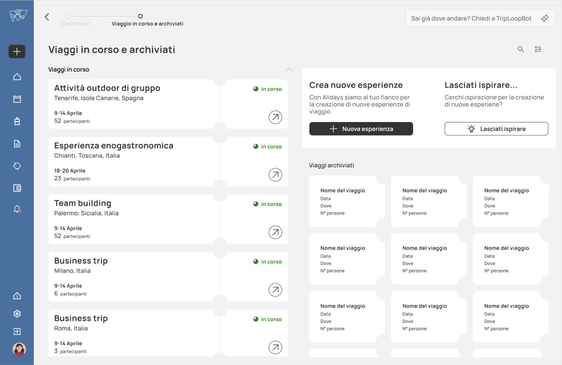This screenshot has height=365, width=562.
Task: Open the wallet icon in the sidebar
Action: click(x=17, y=188)
